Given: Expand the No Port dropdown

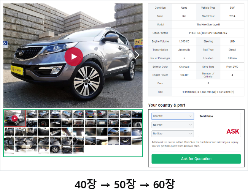Looking at the screenshot, I should (173, 125).
